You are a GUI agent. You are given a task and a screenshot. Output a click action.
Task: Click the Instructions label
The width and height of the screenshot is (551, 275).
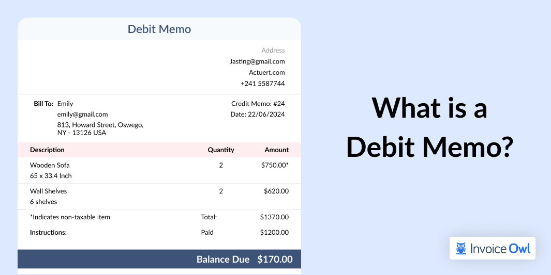[x=48, y=233]
